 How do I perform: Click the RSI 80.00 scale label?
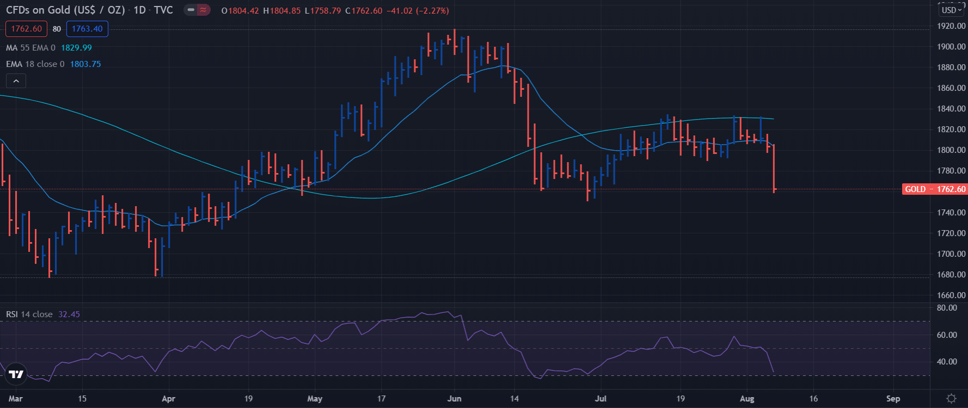[947, 308]
